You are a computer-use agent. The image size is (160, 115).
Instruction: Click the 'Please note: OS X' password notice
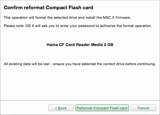78,26
